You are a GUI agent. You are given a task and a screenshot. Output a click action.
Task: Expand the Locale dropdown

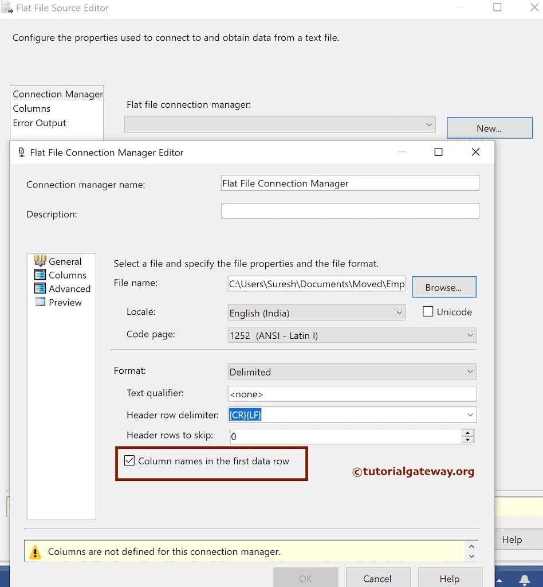coord(399,312)
